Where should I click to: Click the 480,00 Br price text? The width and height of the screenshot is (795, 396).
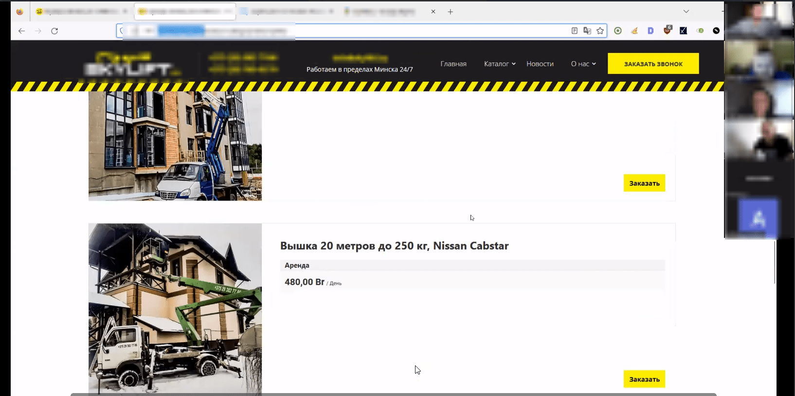pos(305,282)
